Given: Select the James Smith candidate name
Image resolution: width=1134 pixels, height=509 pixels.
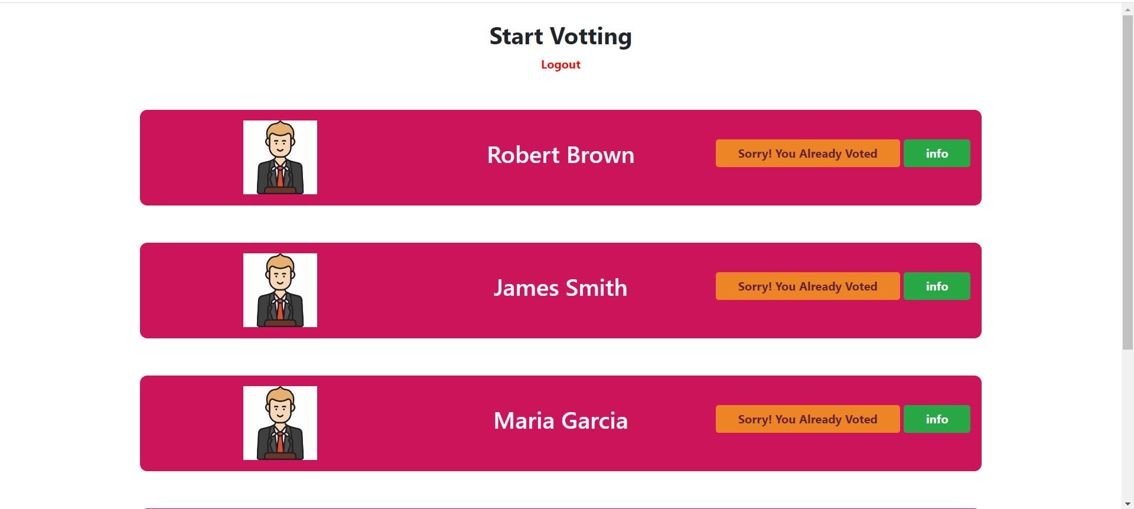Looking at the screenshot, I should pos(561,288).
